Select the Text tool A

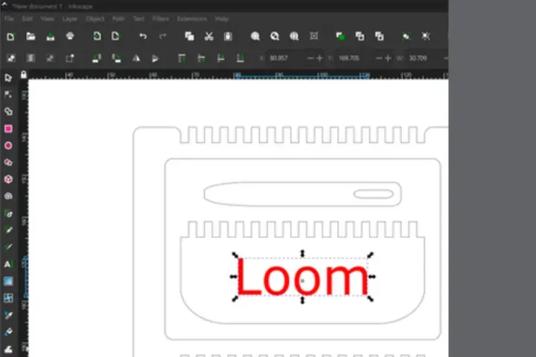tap(8, 264)
